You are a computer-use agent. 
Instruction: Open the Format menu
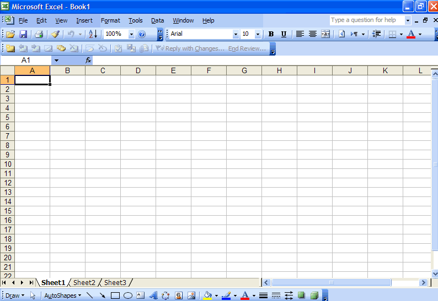[111, 20]
